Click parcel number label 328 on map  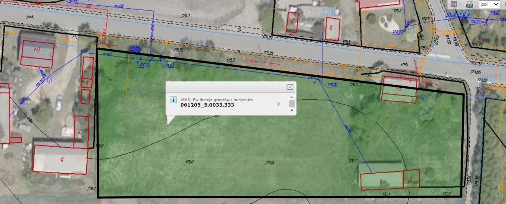pos(329,12)
